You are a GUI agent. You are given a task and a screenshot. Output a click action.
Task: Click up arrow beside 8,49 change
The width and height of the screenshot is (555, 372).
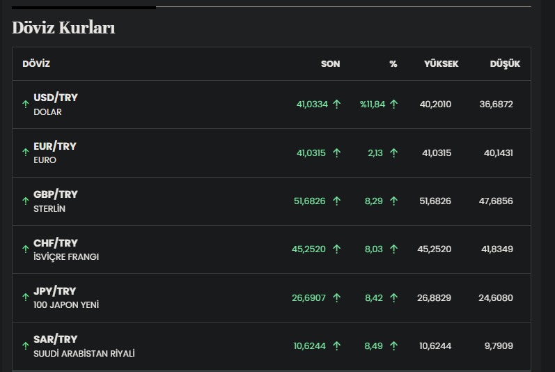pyautogui.click(x=393, y=346)
